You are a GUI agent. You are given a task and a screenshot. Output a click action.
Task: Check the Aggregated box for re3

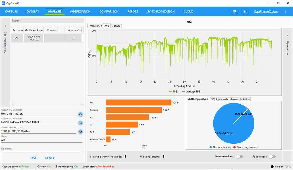click(x=74, y=38)
